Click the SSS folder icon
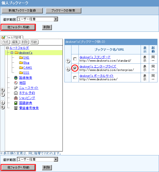The height and width of the screenshot is (172, 159). tap(21, 73)
